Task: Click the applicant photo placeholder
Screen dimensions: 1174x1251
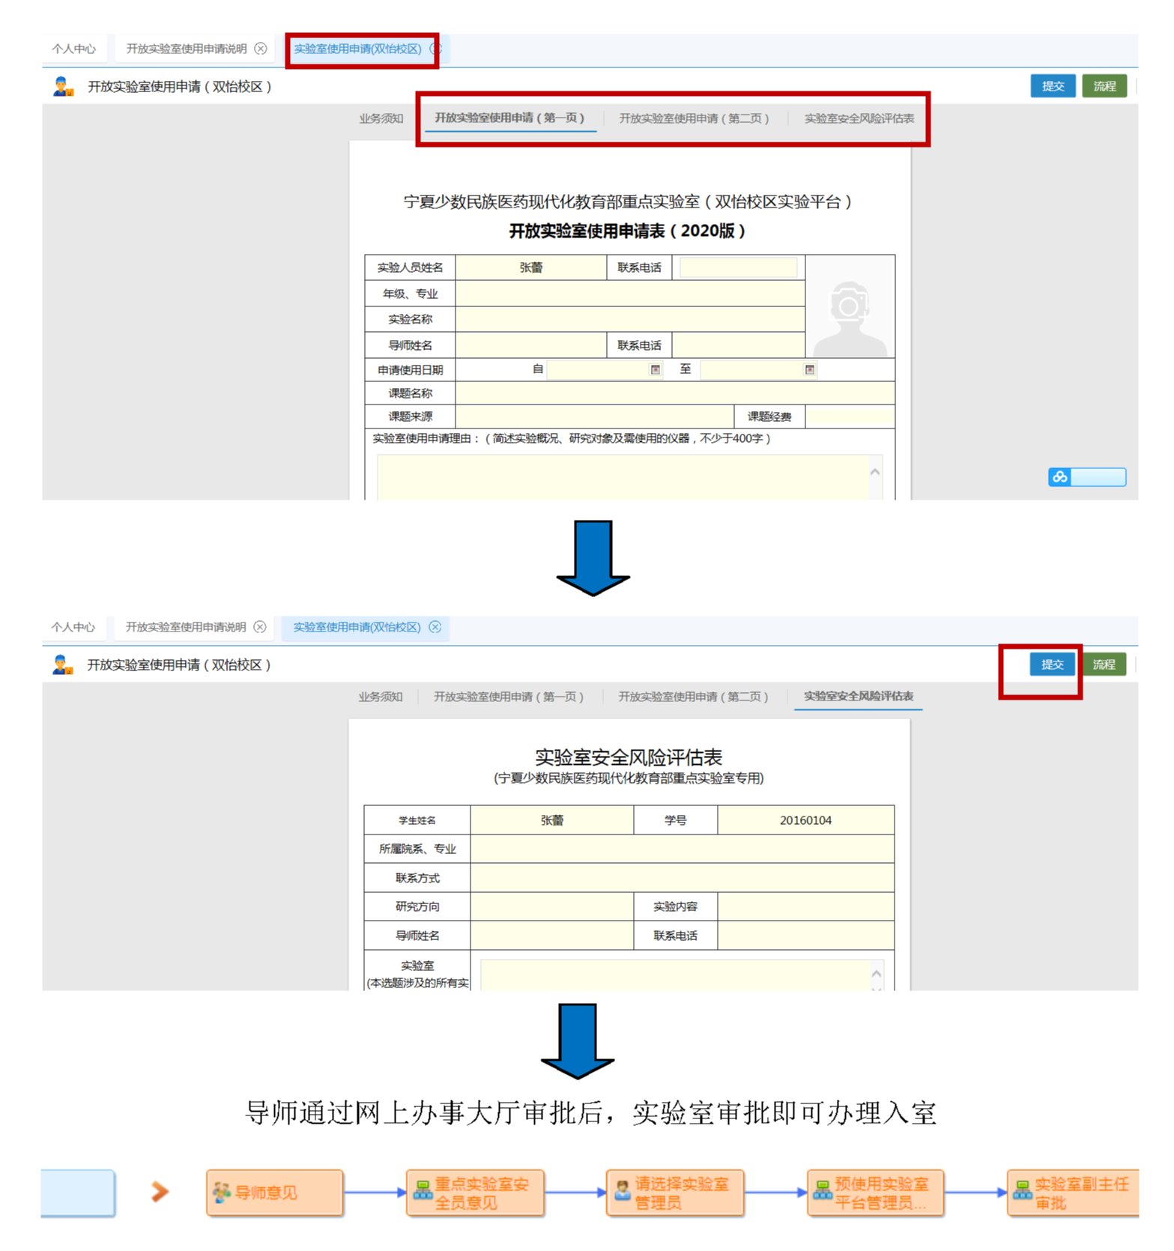Action: point(850,307)
